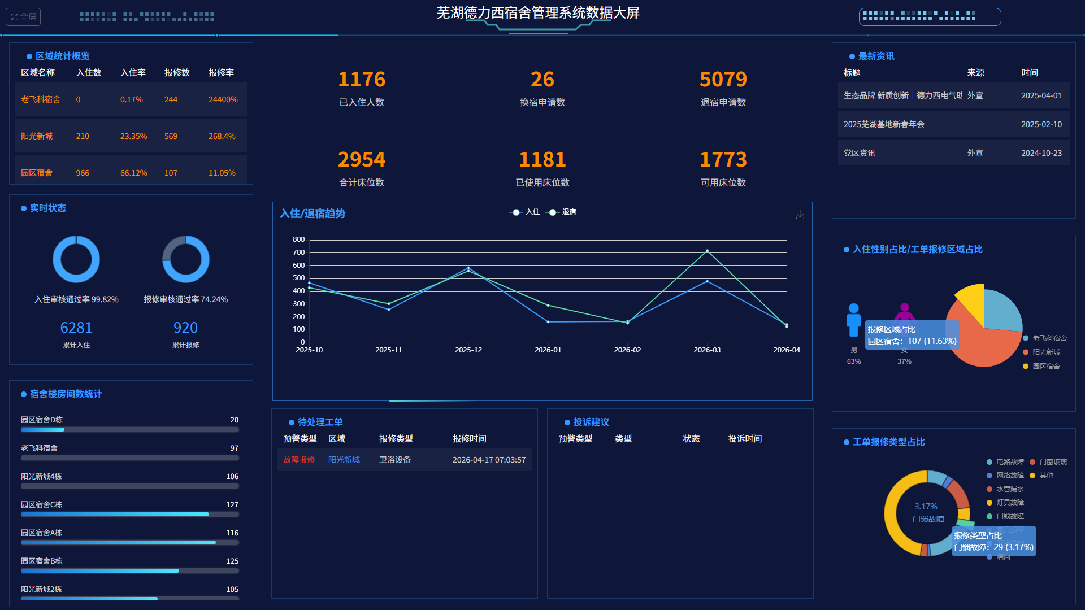Click the 2026-03 退宿 peak data point
The height and width of the screenshot is (610, 1085).
(707, 251)
